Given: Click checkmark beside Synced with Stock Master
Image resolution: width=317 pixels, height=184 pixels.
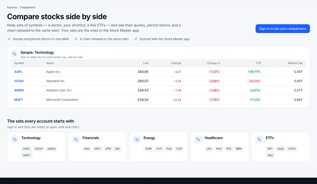Looking at the screenshot, I should point(136,39).
